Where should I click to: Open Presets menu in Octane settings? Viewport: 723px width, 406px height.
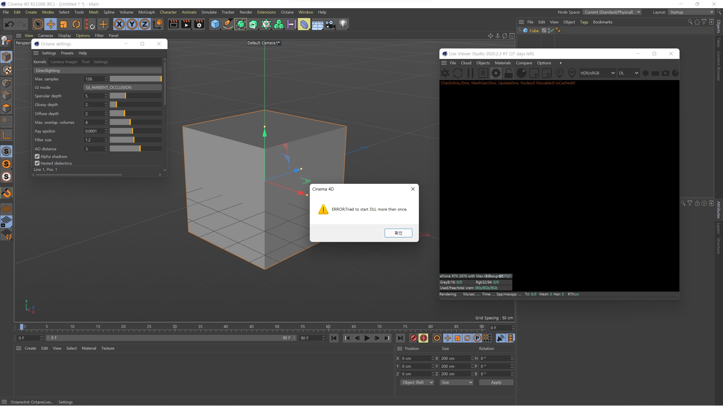67,53
